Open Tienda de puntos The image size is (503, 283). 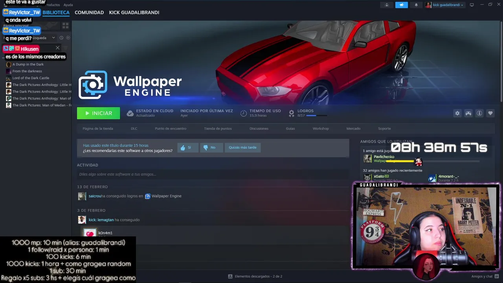(218, 129)
